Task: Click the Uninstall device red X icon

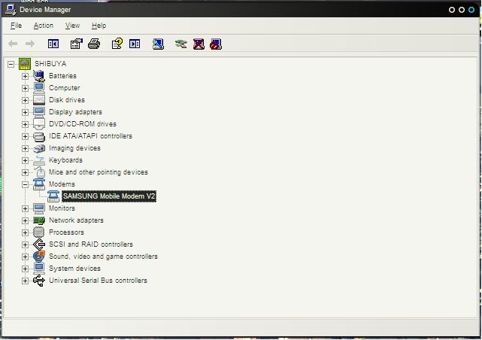Action: click(x=199, y=44)
